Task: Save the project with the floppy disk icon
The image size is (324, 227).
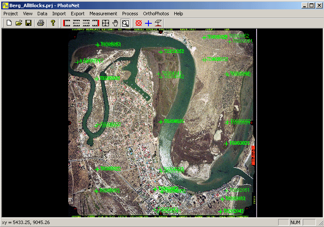Action: (x=28, y=23)
